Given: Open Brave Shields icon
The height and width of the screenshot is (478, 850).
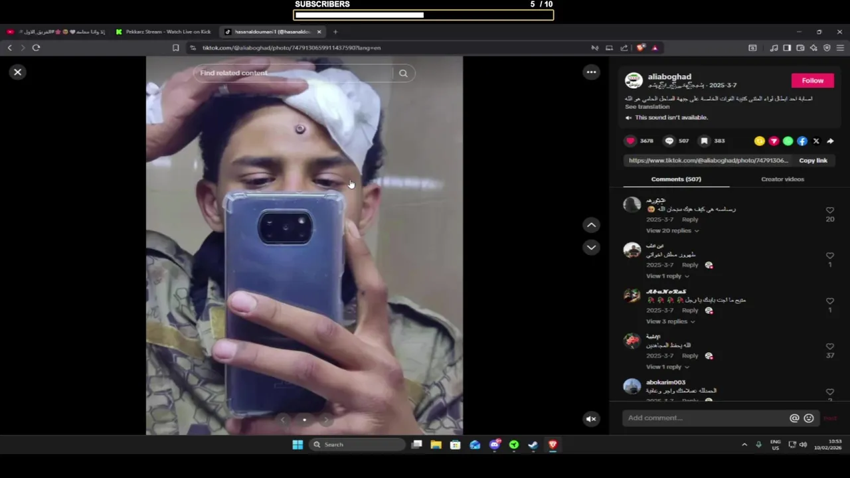Looking at the screenshot, I should click(x=640, y=48).
